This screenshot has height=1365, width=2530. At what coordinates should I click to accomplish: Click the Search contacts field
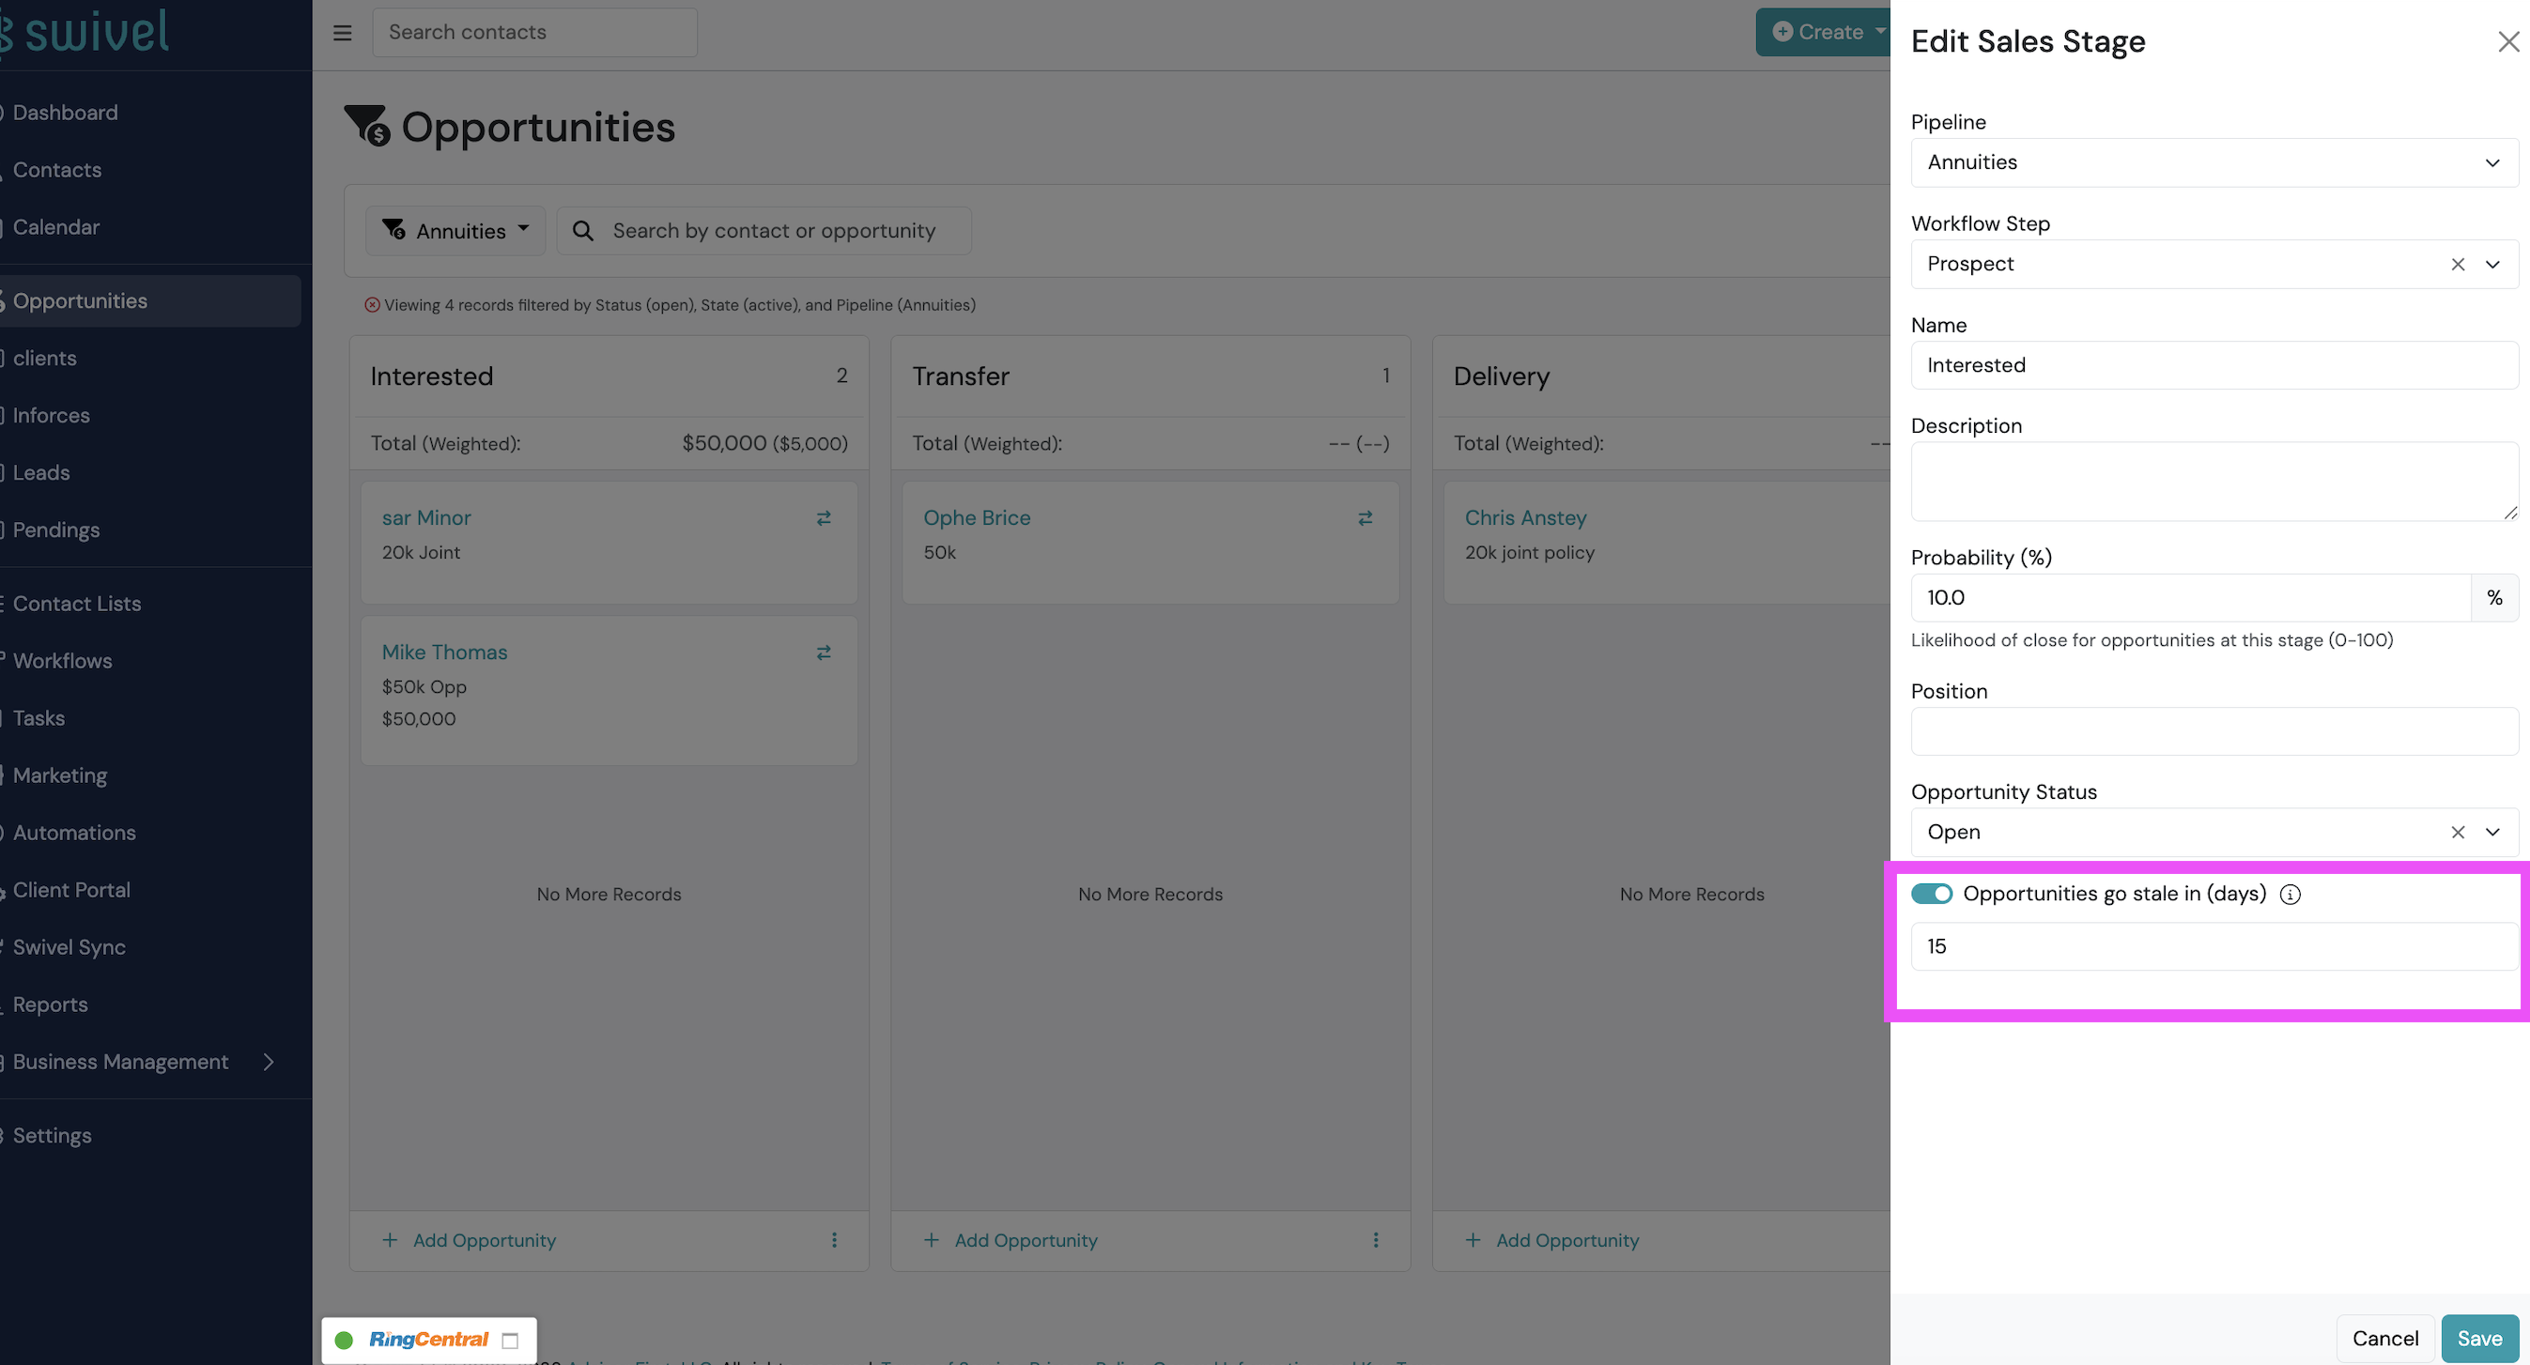534,33
